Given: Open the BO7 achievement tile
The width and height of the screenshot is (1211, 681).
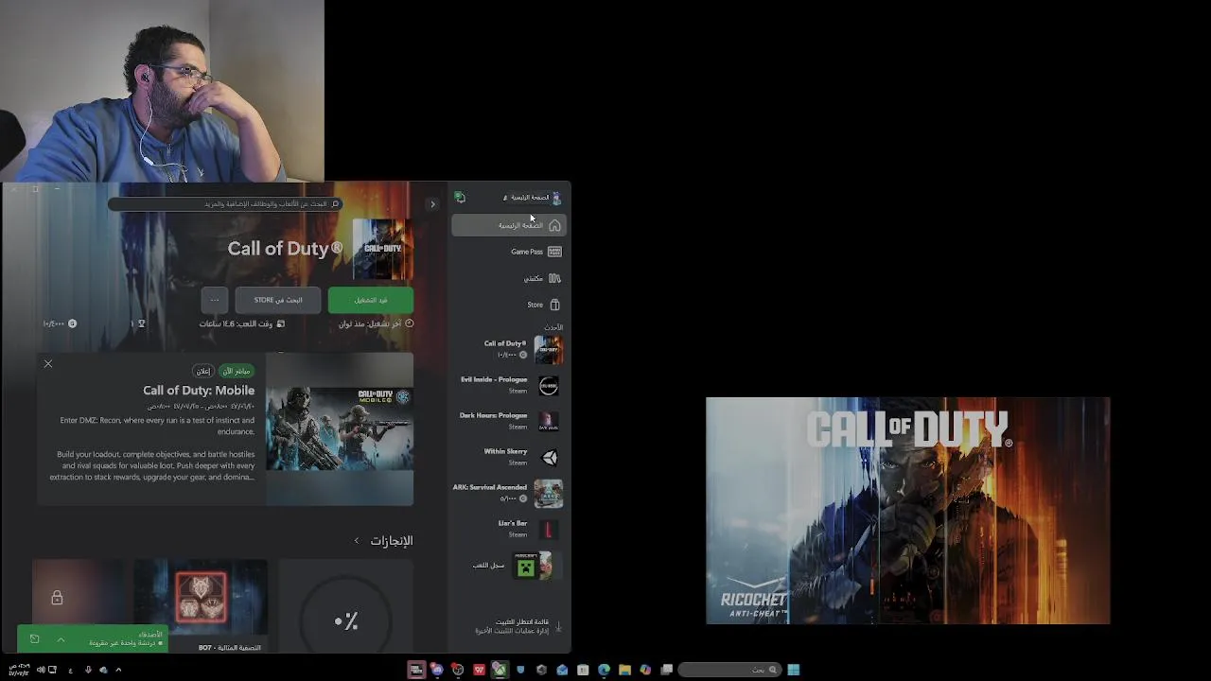Looking at the screenshot, I should (x=201, y=605).
